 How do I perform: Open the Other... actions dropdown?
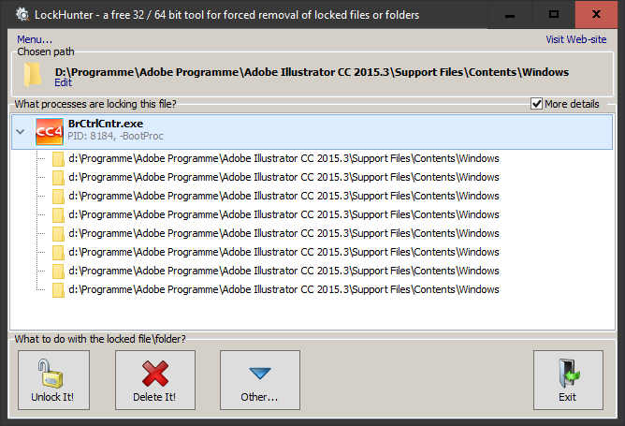[260, 380]
